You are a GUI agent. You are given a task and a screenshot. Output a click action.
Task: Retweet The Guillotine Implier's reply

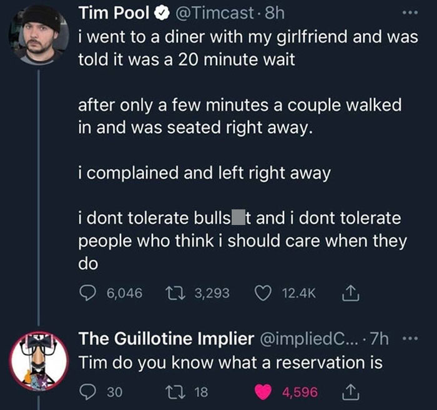(174, 392)
